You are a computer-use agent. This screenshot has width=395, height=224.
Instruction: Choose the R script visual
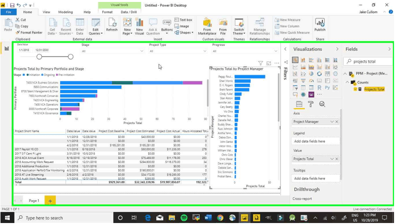(319, 88)
